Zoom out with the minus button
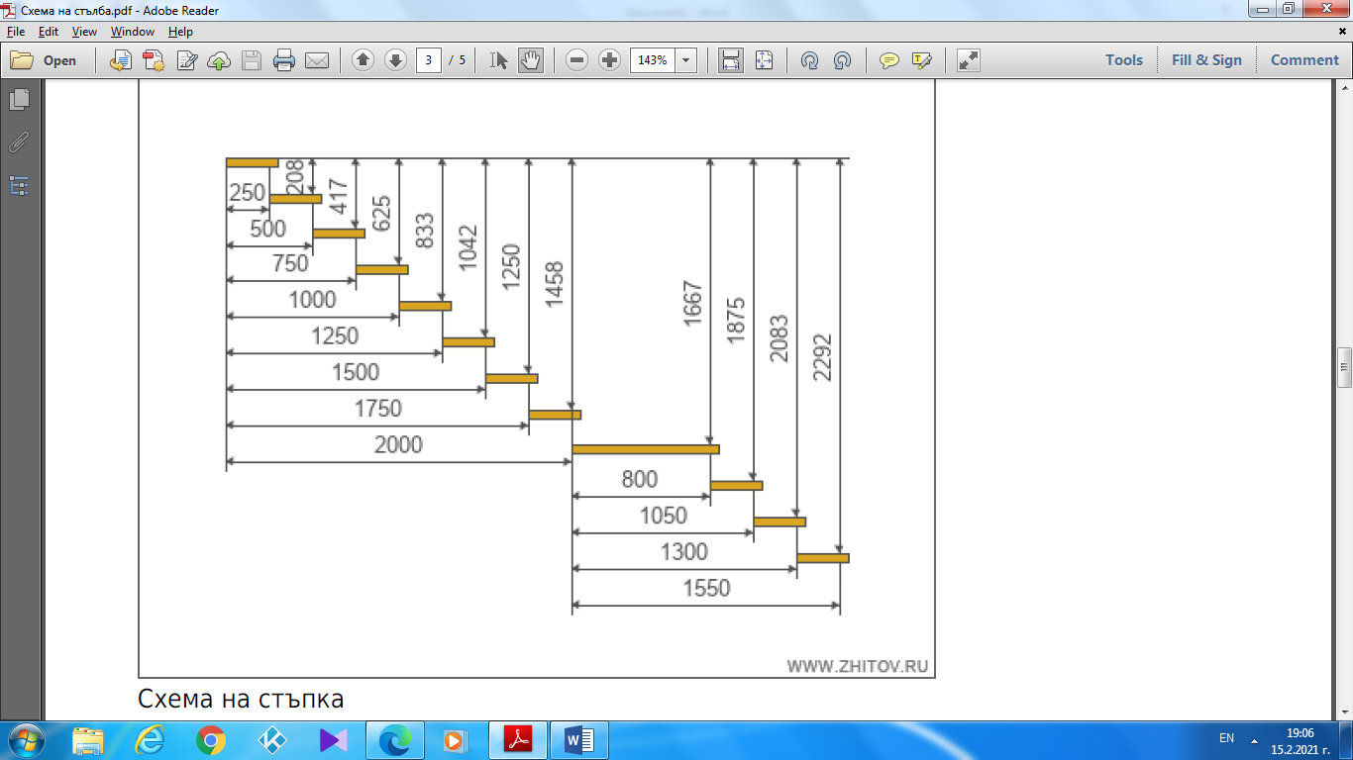The image size is (1353, 760). (x=577, y=60)
